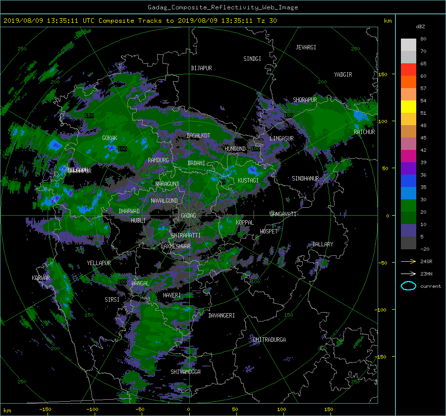Image resolution: width=446 pixels, height=416 pixels.
Task: Click the dBZ legend heading
Action: pos(420,27)
